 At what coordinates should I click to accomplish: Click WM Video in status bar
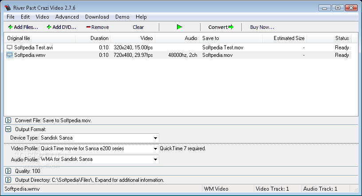[216, 189]
